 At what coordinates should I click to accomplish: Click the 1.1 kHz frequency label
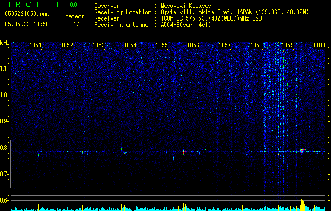click(4, 69)
